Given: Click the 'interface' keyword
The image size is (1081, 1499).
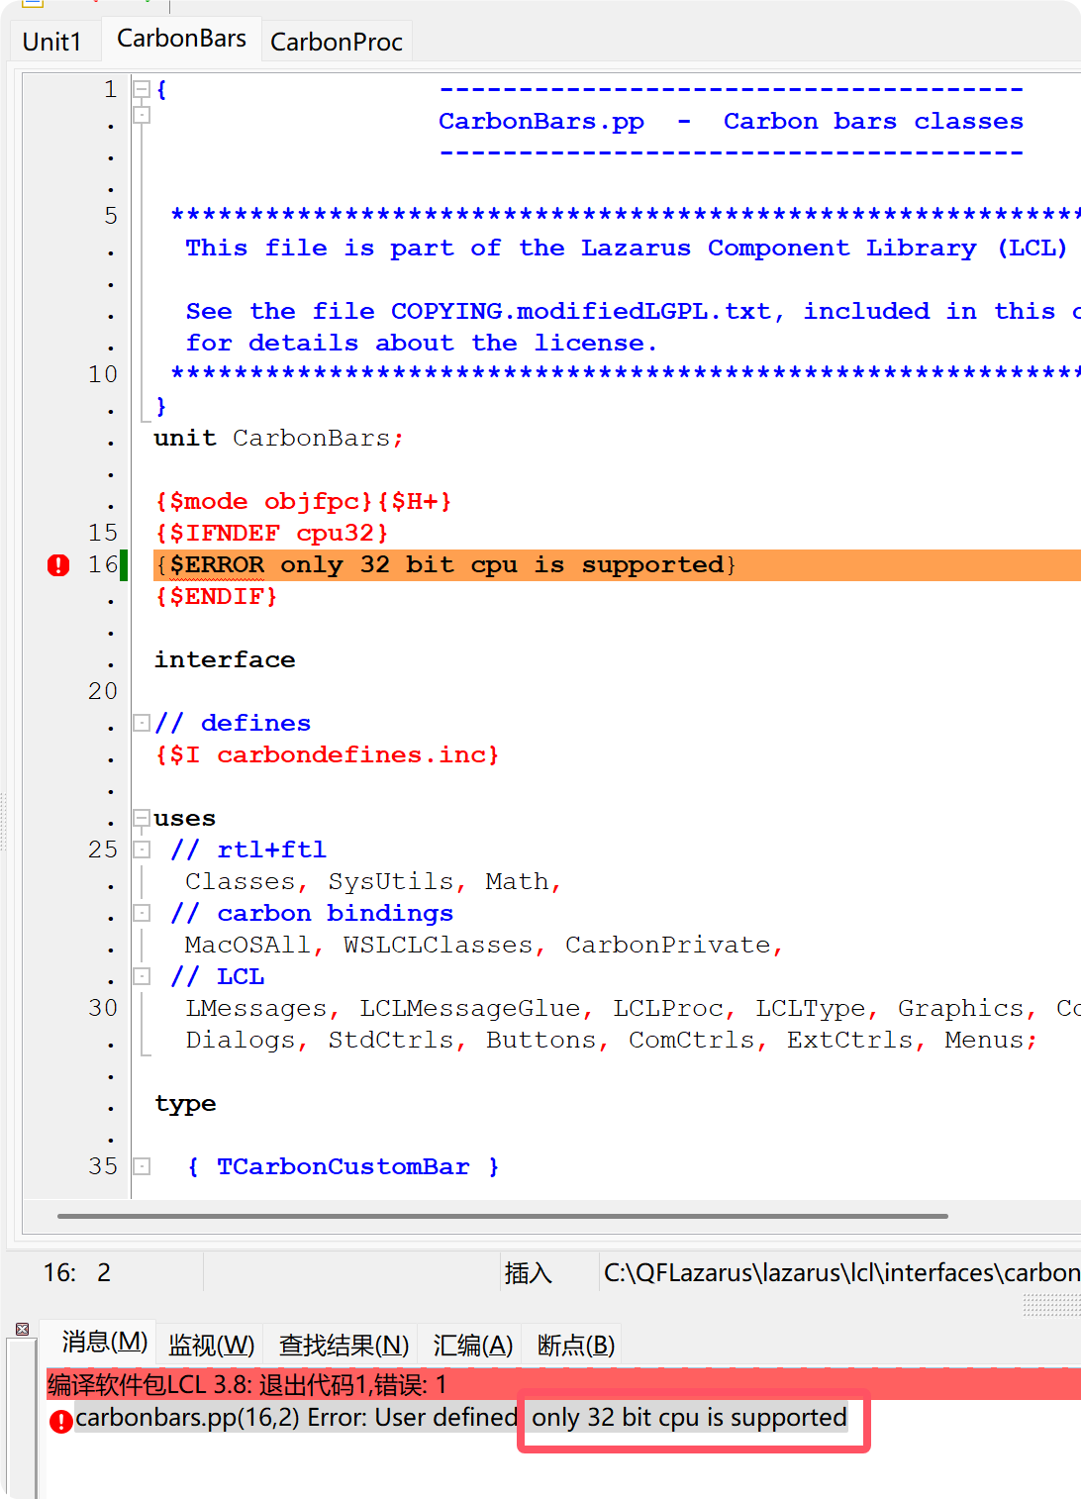Looking at the screenshot, I should [225, 659].
